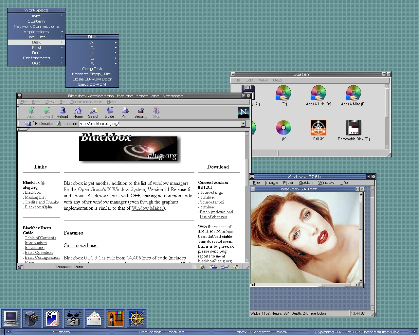The image size is (419, 335).
Task: Open Netscape Search toolbar button
Action: [94, 113]
